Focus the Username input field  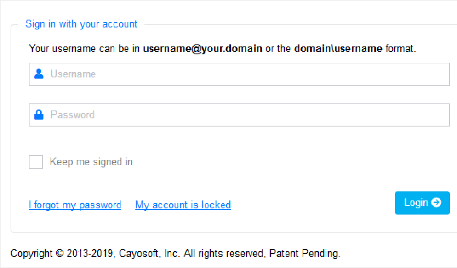pyautogui.click(x=239, y=74)
